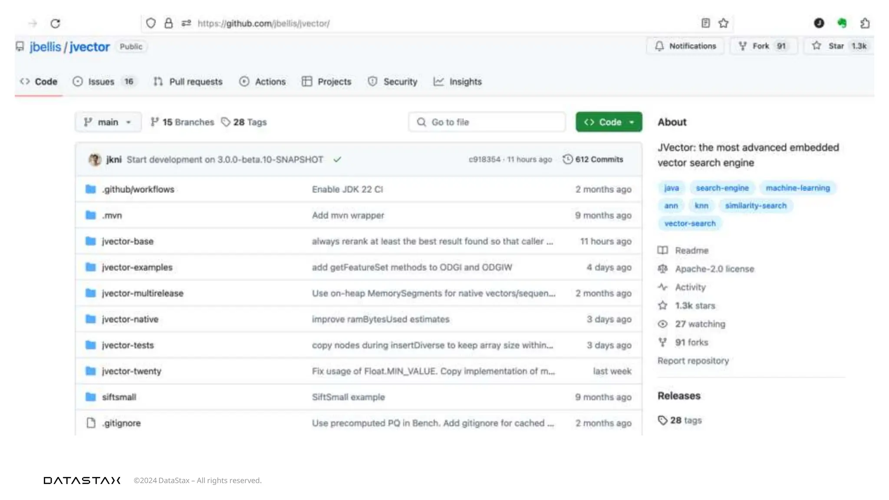
Task: Click the green Evernote extension icon
Action: tap(842, 23)
